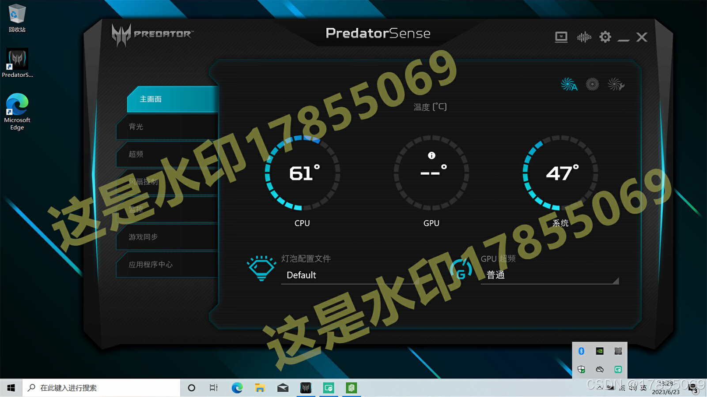Open the Windows Start menu

(11, 388)
